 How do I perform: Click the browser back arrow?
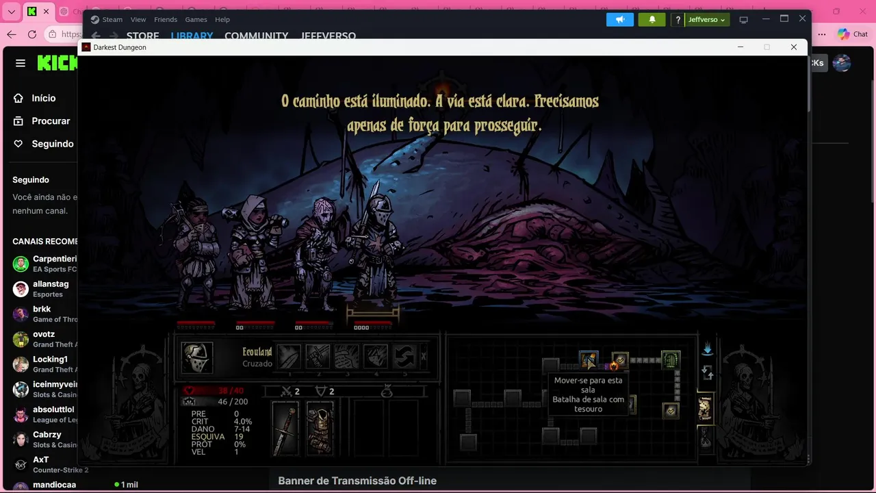click(12, 34)
